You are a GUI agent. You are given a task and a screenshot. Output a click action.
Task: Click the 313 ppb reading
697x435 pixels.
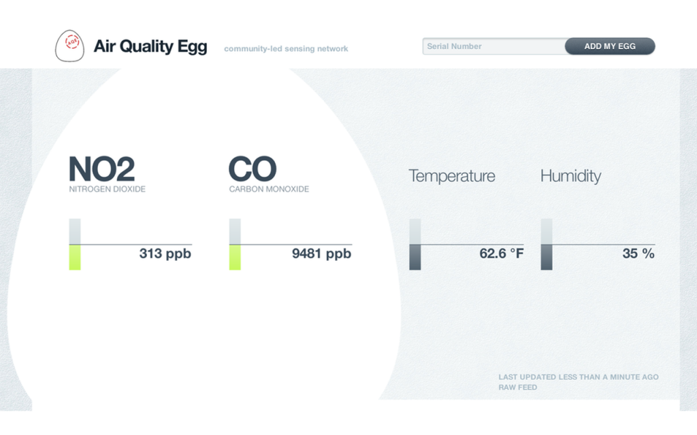(x=165, y=254)
